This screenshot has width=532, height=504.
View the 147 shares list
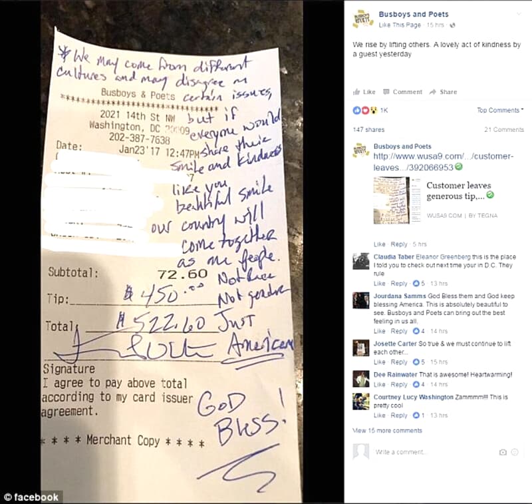[x=368, y=129]
